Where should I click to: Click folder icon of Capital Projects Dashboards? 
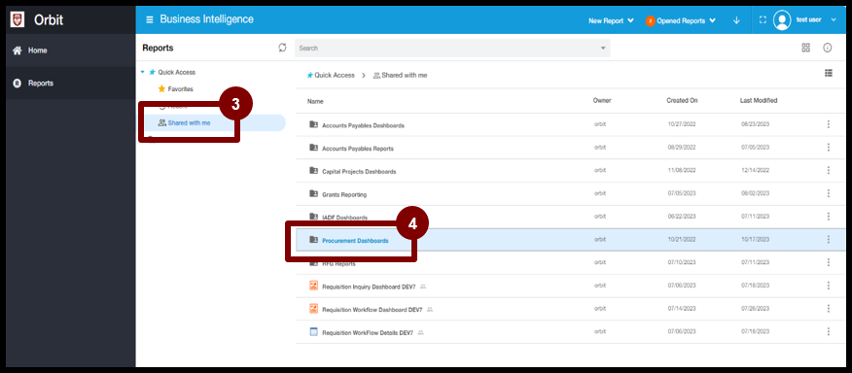pyautogui.click(x=313, y=171)
